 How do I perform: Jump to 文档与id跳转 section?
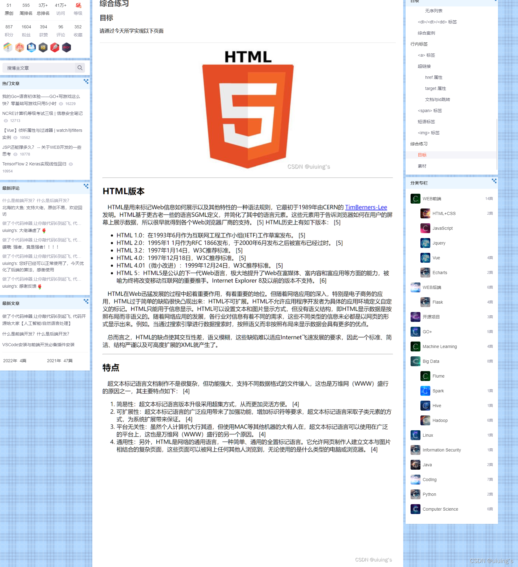click(x=437, y=99)
